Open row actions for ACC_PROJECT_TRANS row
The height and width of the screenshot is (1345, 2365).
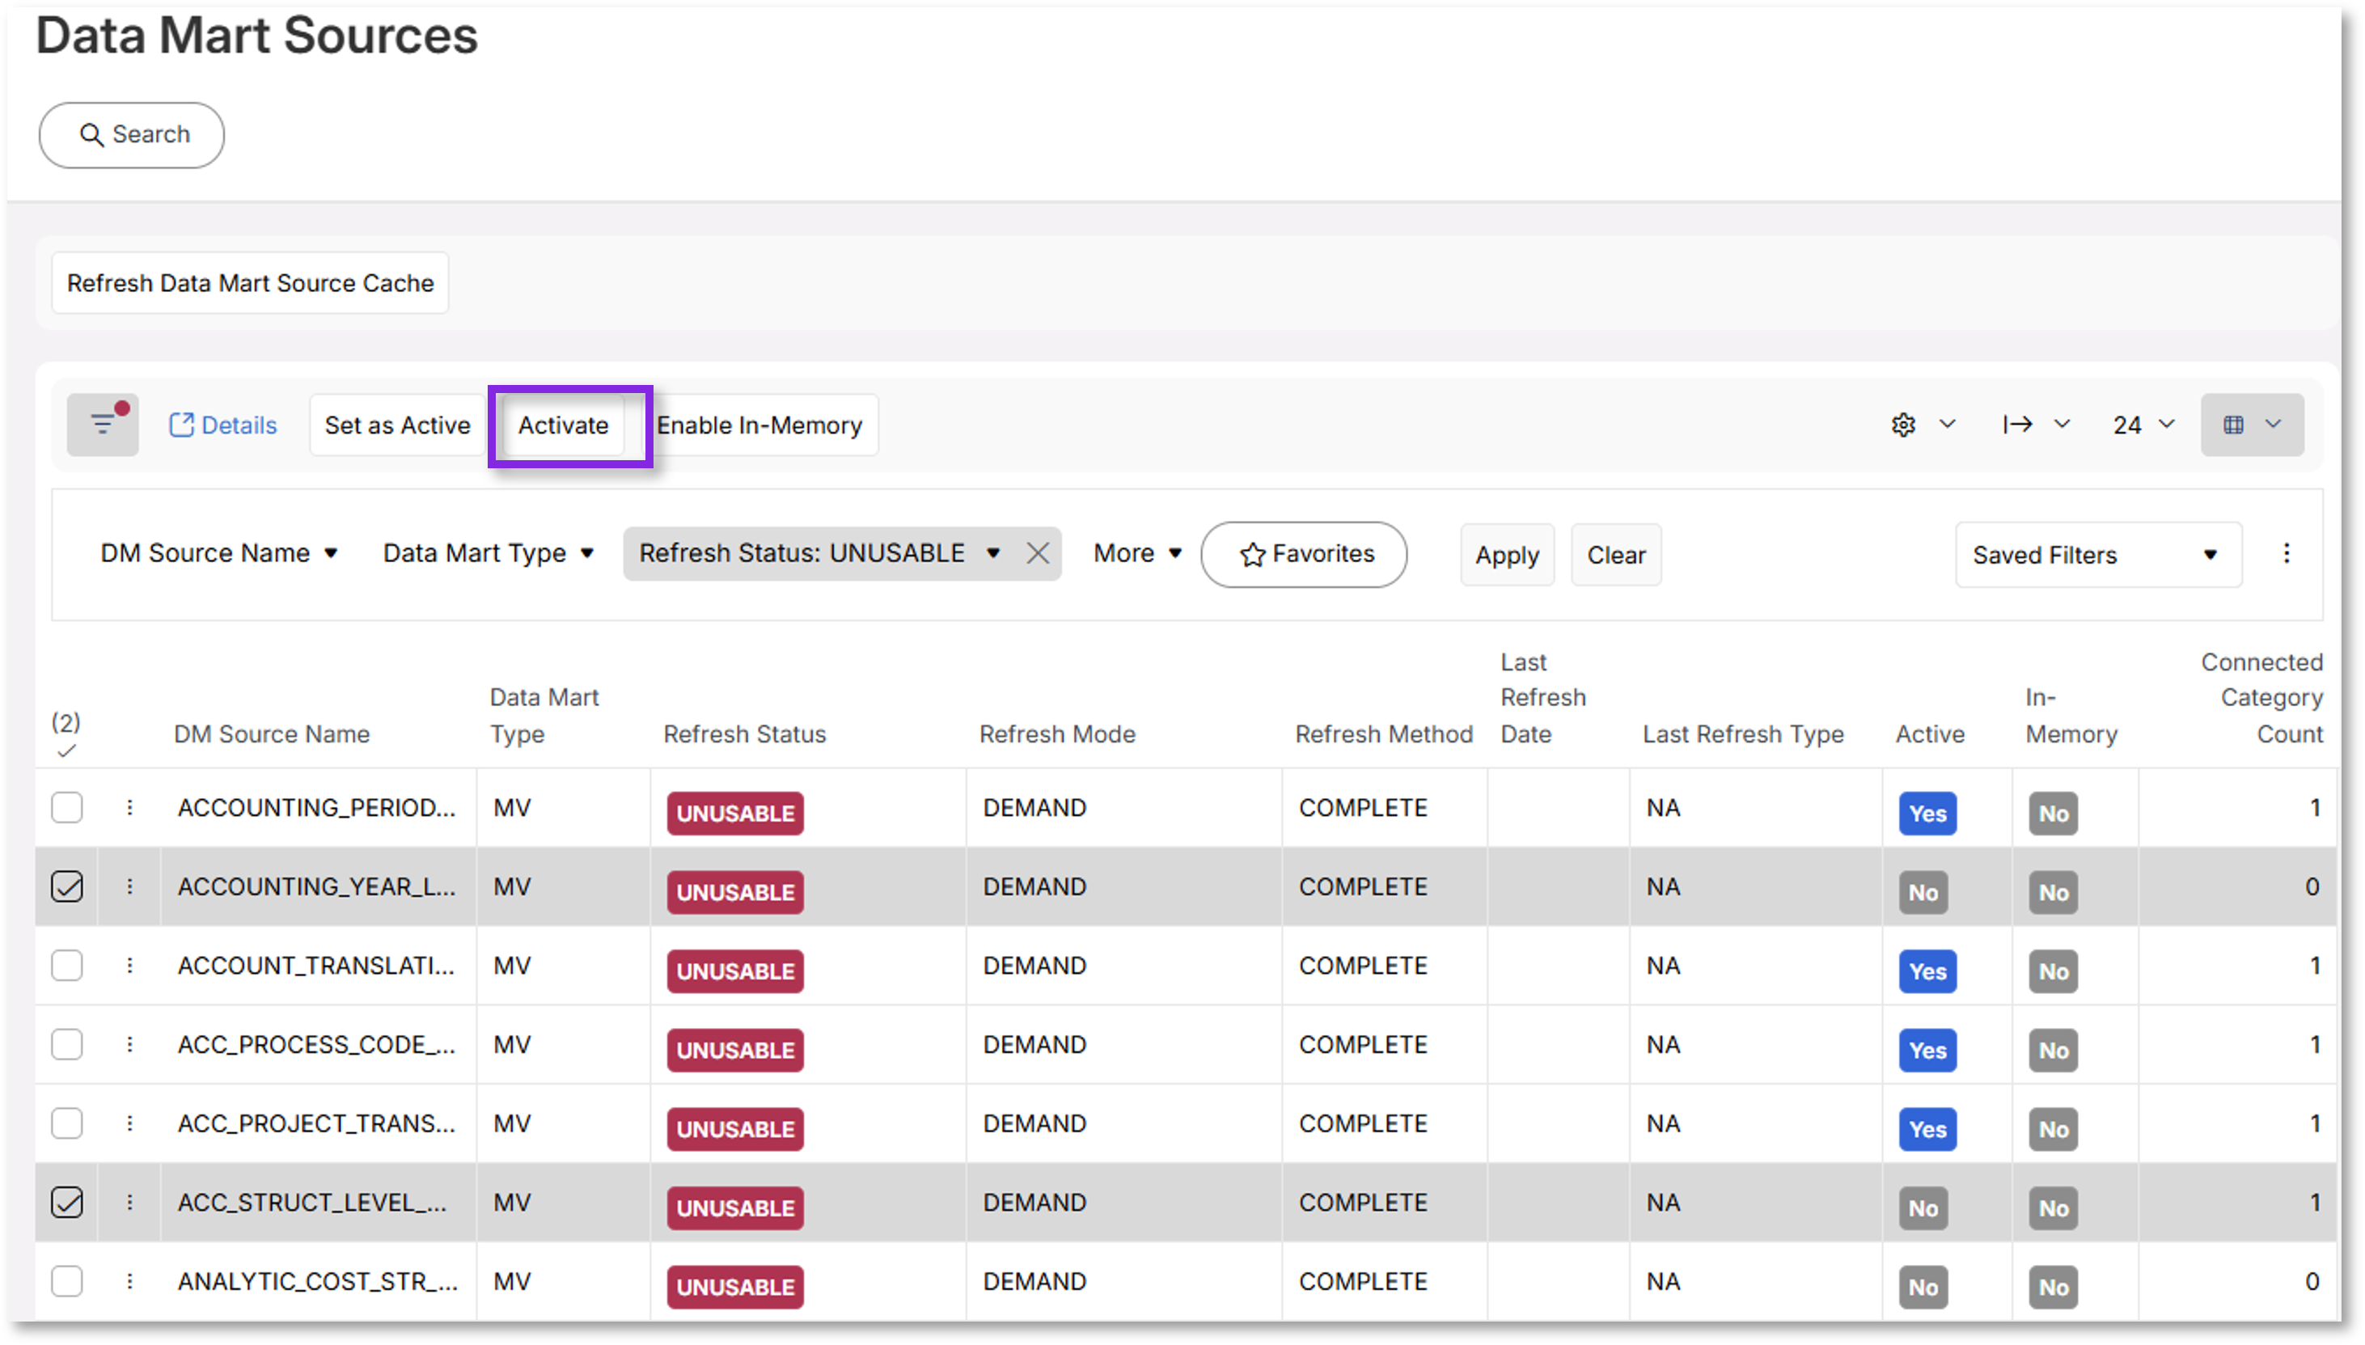point(129,1123)
